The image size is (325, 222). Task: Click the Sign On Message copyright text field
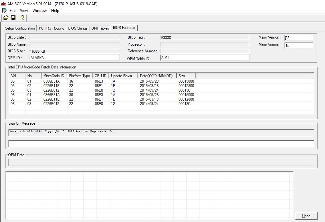tap(161, 133)
